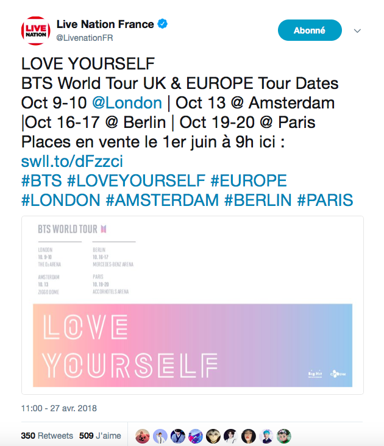Click the Live Nation logo avatar
This screenshot has width=384, height=446.
coord(35,31)
